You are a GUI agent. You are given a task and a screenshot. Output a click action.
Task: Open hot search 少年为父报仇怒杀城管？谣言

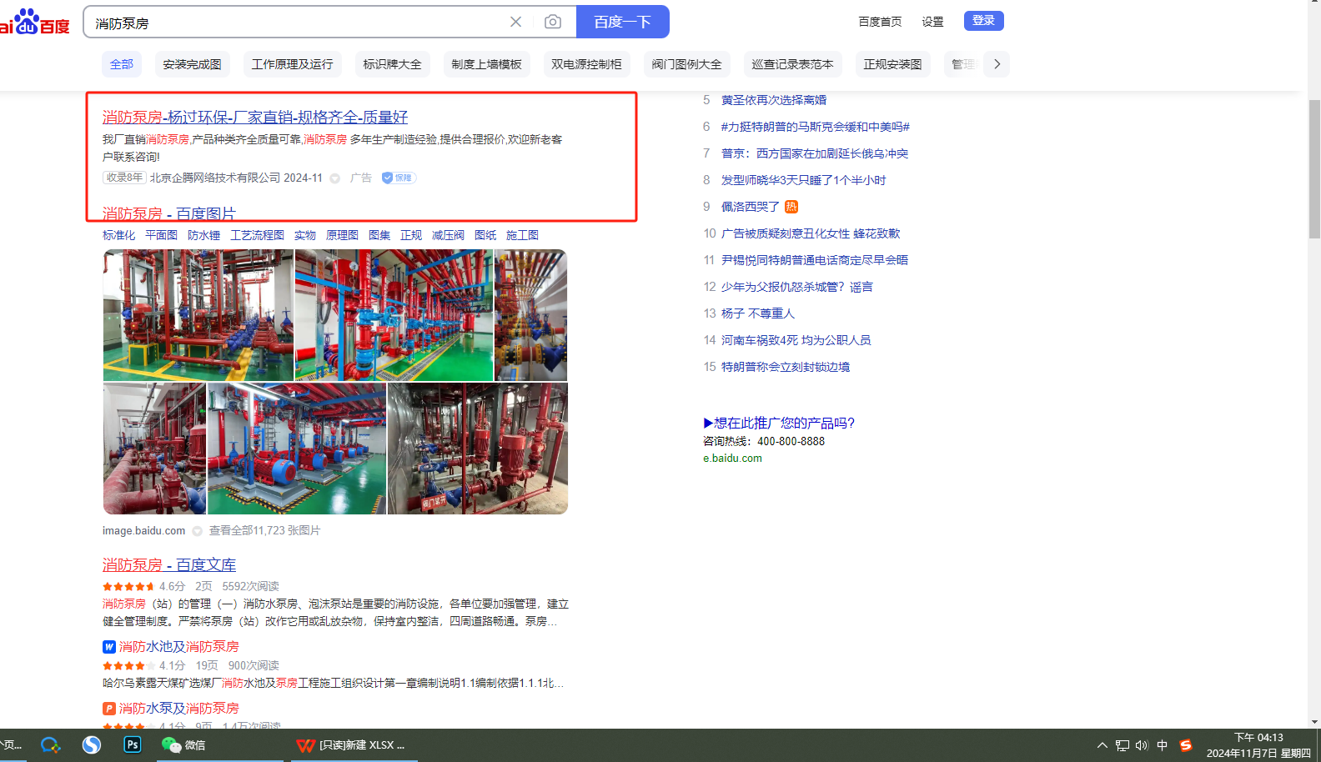point(797,287)
